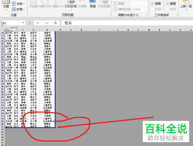Open the 页面设置 dialog launcher
The height and width of the screenshot is (146, 193).
click(110, 15)
